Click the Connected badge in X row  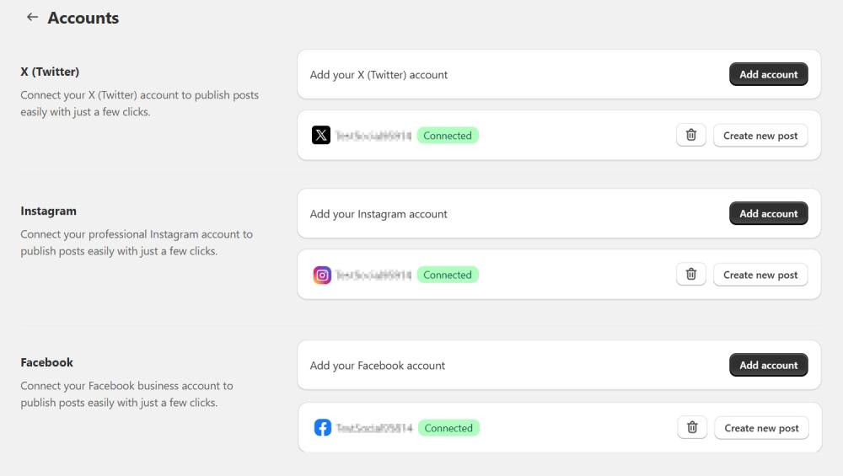(x=448, y=136)
